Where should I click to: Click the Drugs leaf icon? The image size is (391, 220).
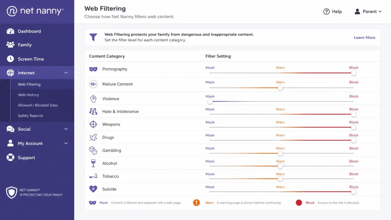93,137
